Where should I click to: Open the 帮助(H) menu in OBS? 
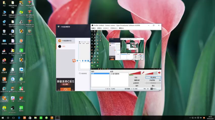(121, 28)
